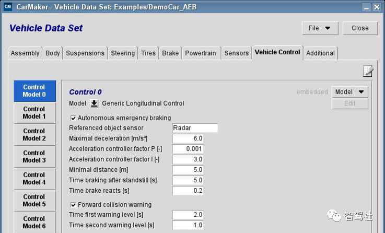The width and height of the screenshot is (385, 233).
Task: Minimize the CarMaker window
Action: 366,7
